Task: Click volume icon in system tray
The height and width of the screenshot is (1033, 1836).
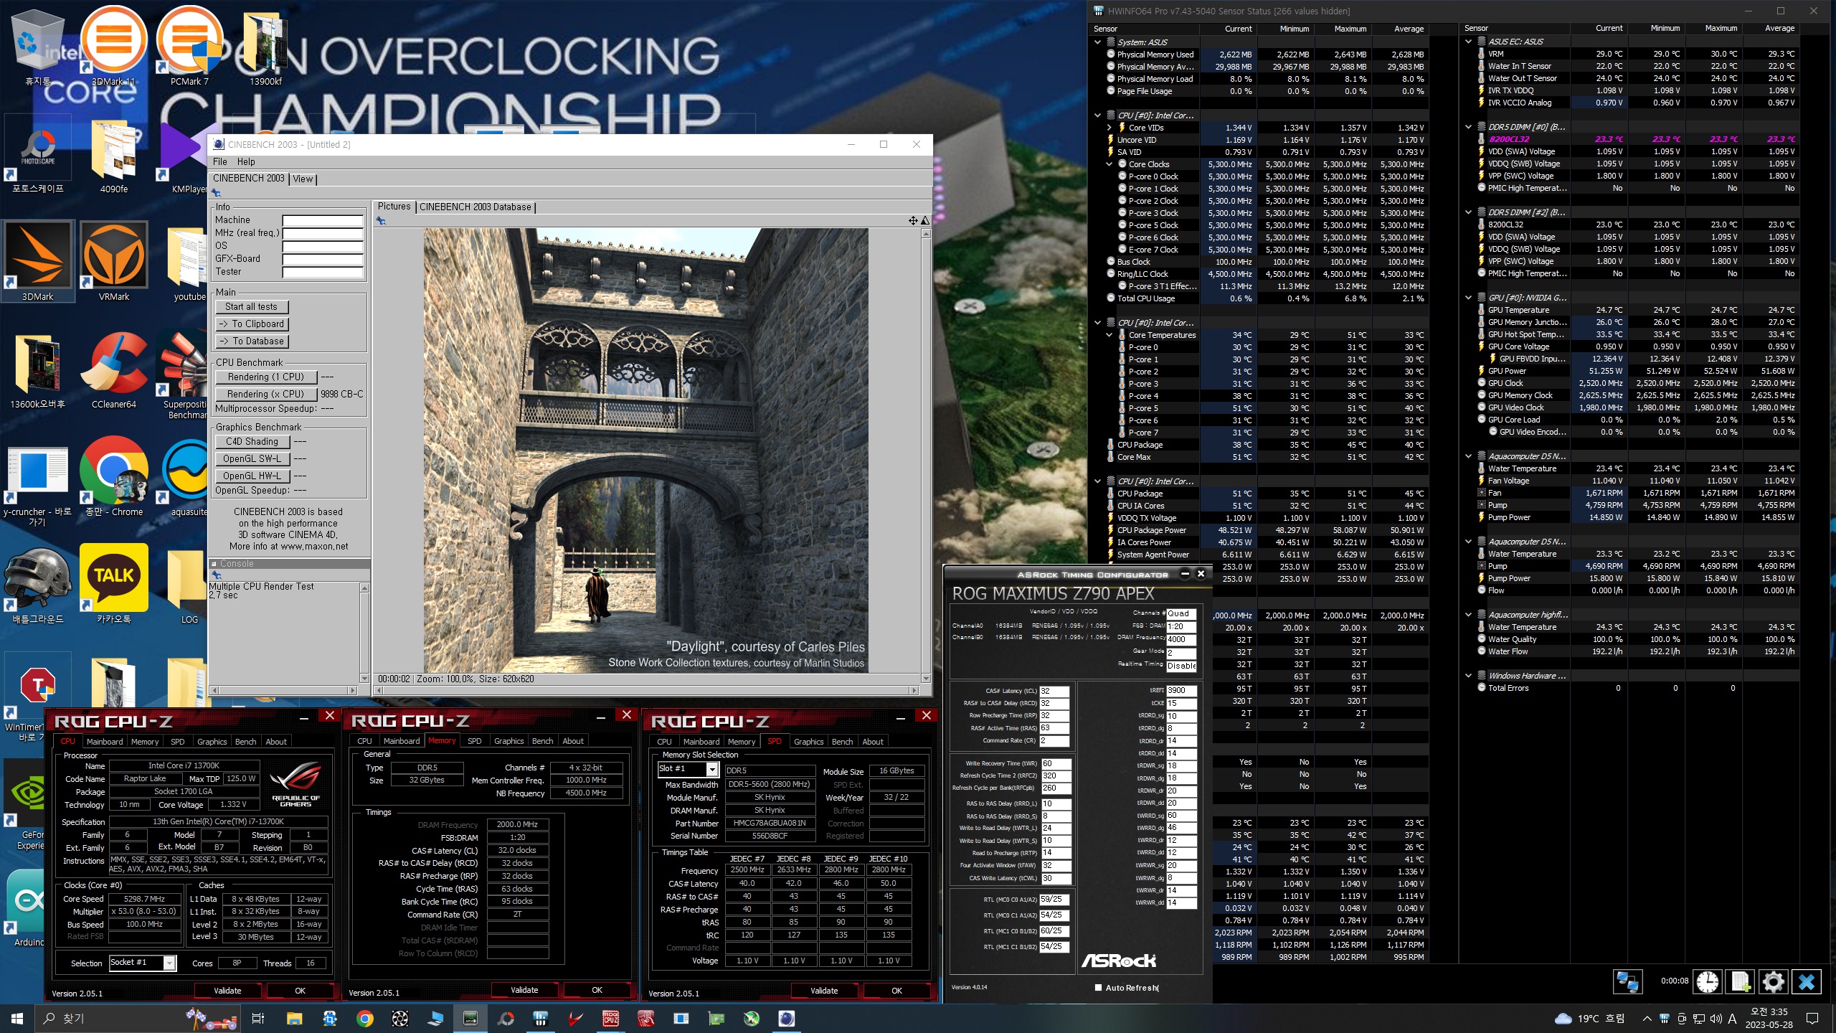Action: pyautogui.click(x=1716, y=1019)
